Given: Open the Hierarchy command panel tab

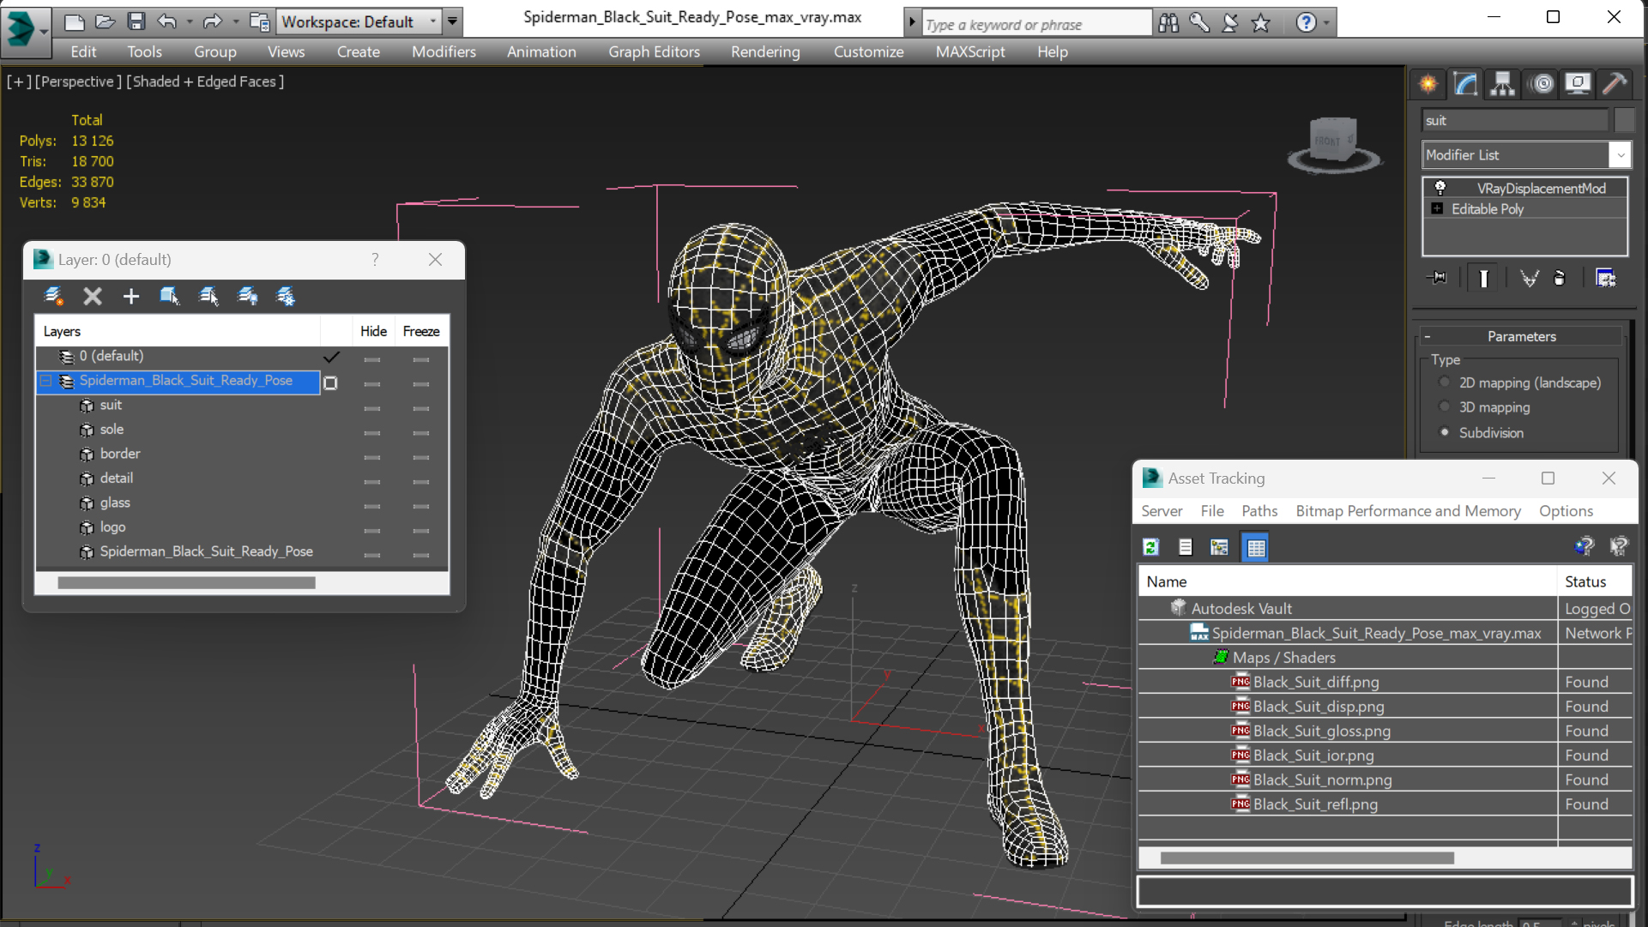Looking at the screenshot, I should [x=1502, y=84].
